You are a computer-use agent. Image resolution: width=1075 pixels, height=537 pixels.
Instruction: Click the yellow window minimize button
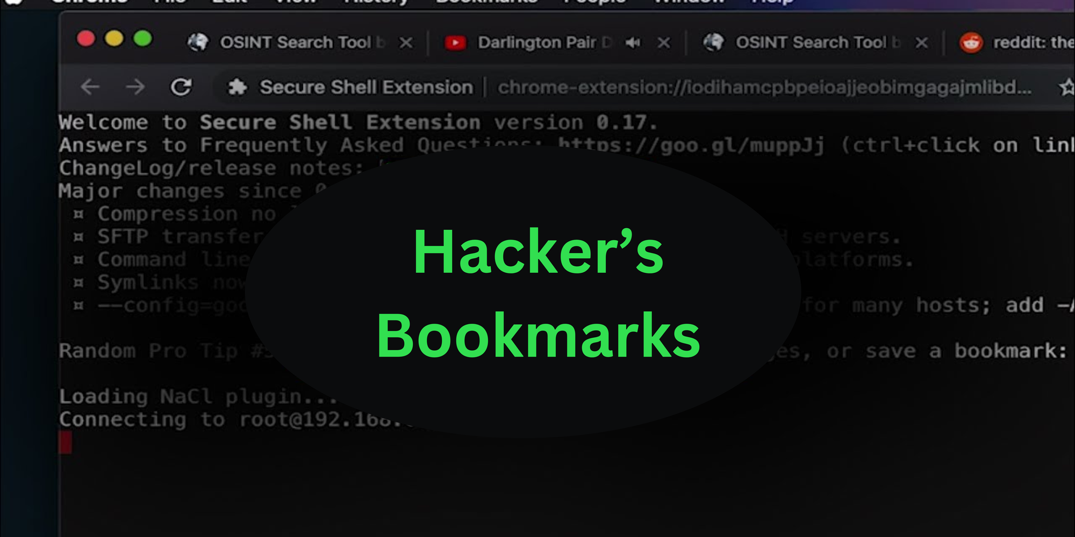click(x=114, y=39)
